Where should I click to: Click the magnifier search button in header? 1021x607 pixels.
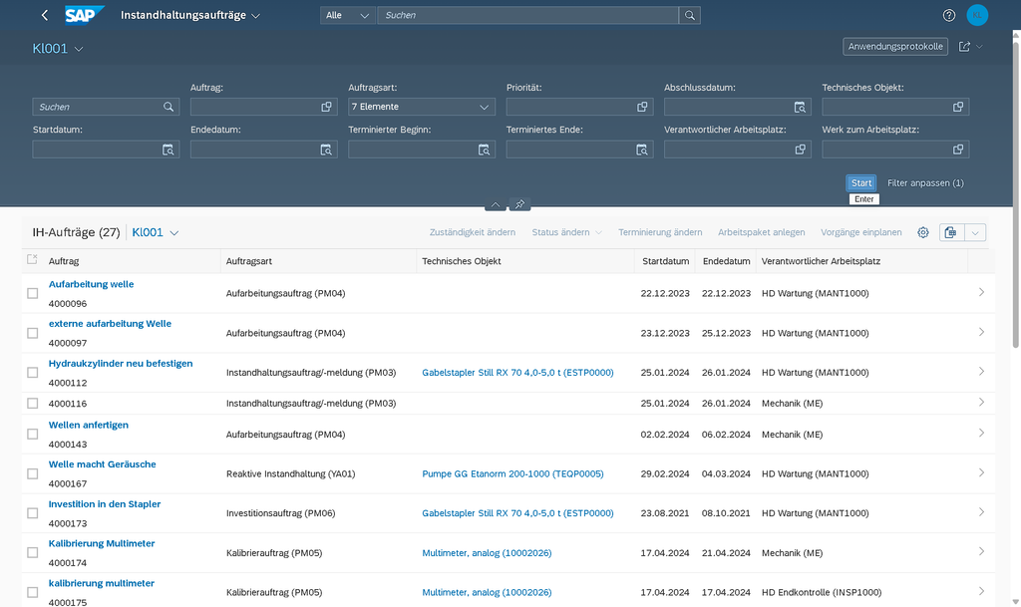coord(690,15)
